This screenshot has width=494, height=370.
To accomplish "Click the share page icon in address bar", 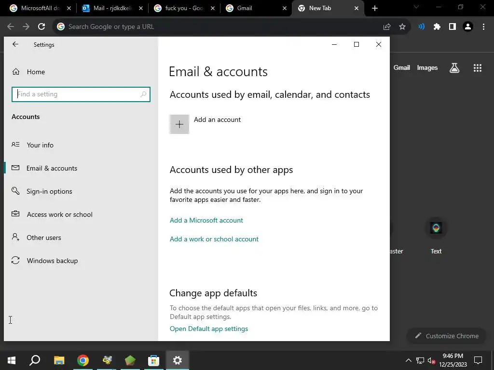I will pos(387,27).
